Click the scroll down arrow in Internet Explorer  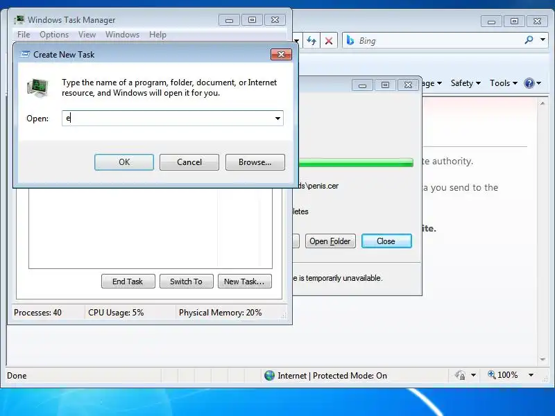(543, 359)
